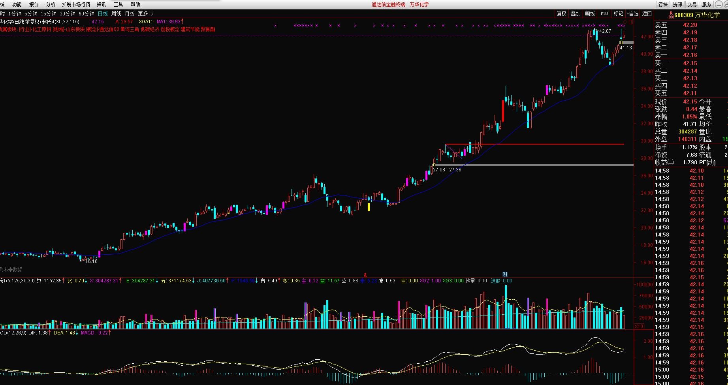Click the small diamond icon above the chart
Image resolution: width=728 pixels, height=385 pixels.
[625, 21]
